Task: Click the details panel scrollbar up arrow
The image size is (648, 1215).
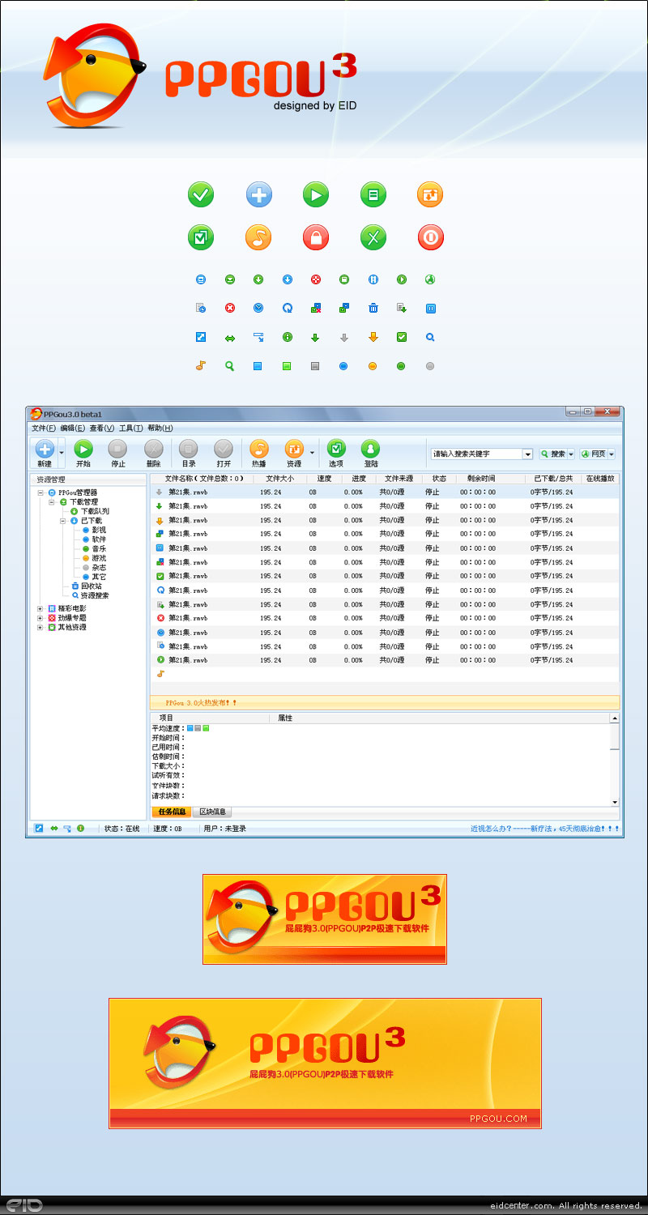Action: [615, 718]
